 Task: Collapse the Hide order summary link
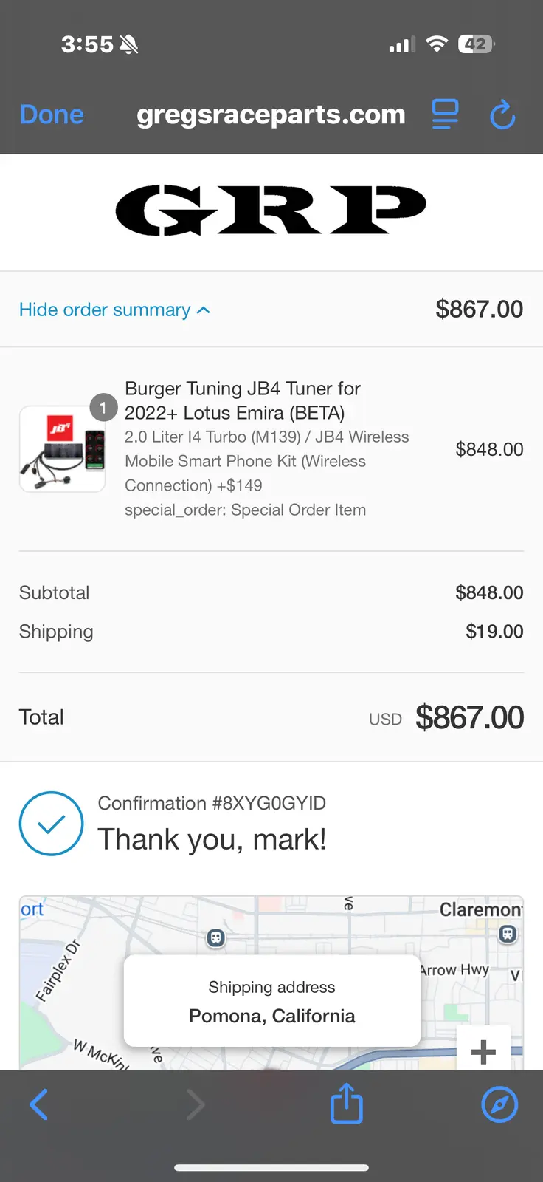tap(105, 310)
